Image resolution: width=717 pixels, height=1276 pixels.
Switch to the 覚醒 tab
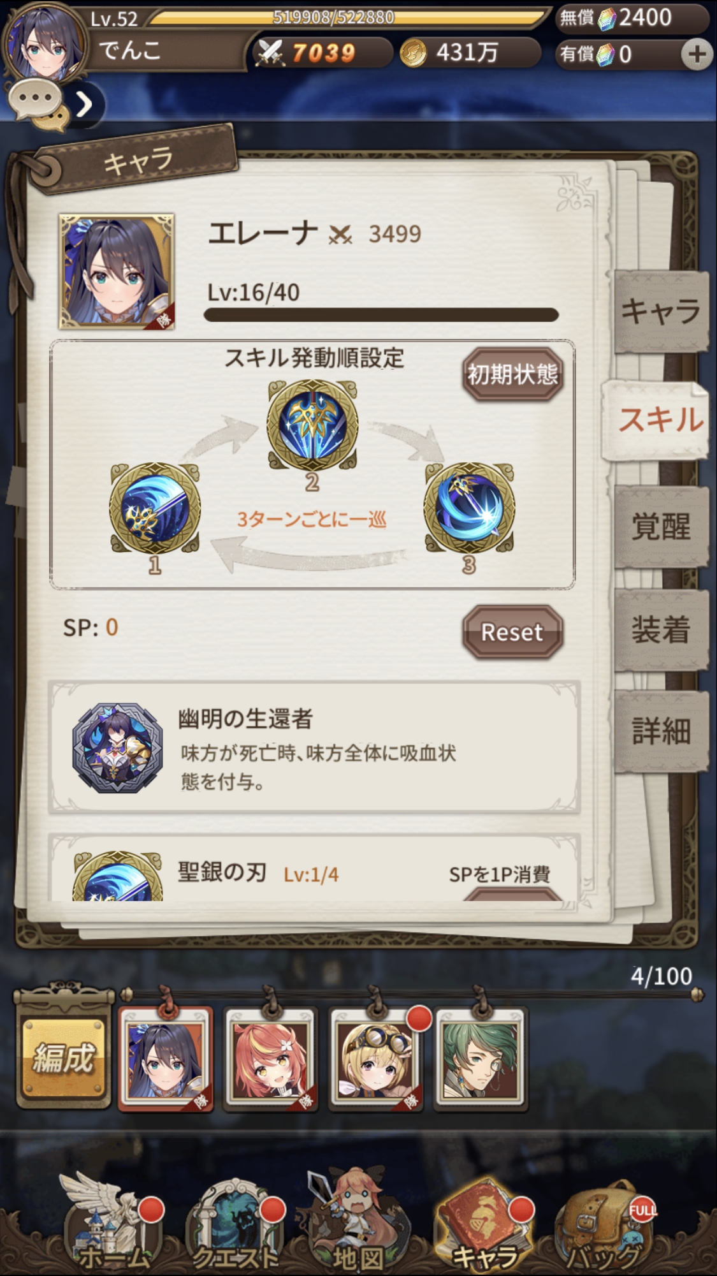click(x=661, y=527)
